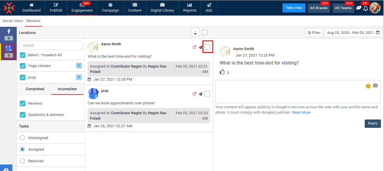Open the Social Inbox tab
This screenshot has height=171, width=384.
click(13, 21)
